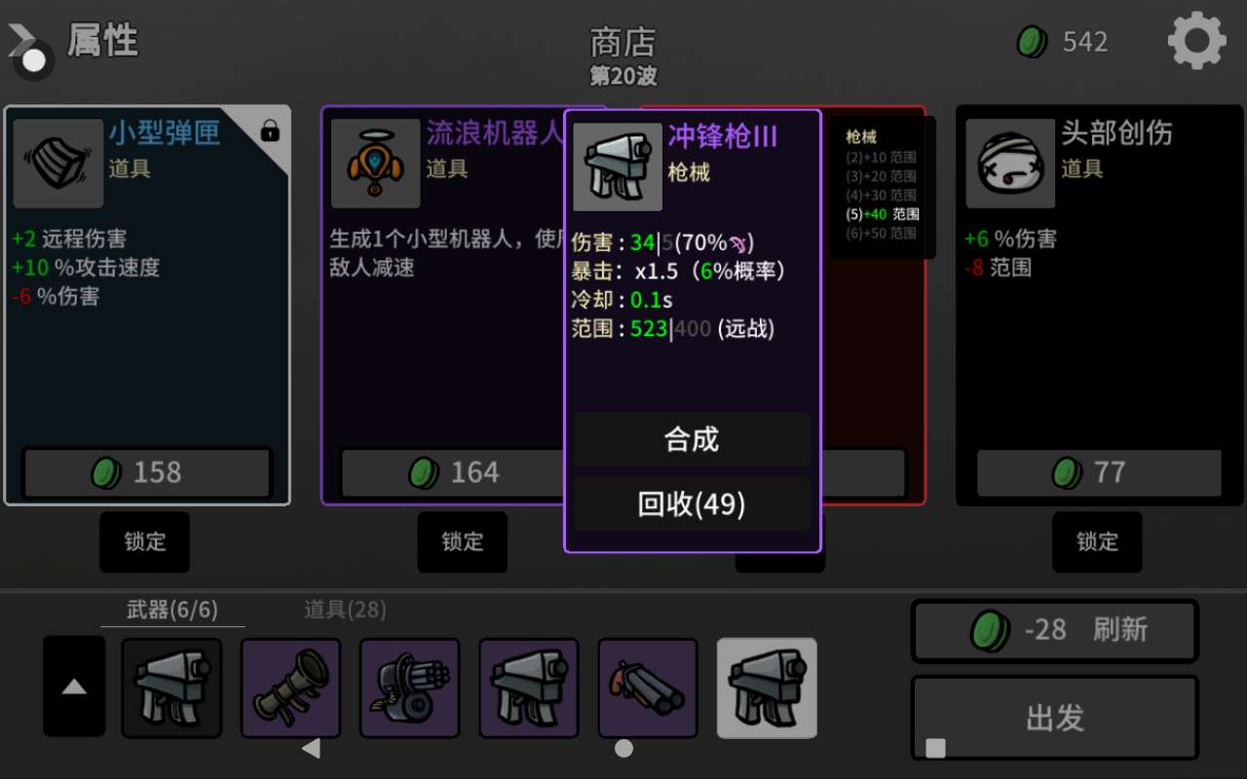Switch to the 武器(6/6) tab

(x=172, y=610)
